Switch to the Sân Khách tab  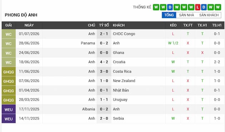pos(209,15)
